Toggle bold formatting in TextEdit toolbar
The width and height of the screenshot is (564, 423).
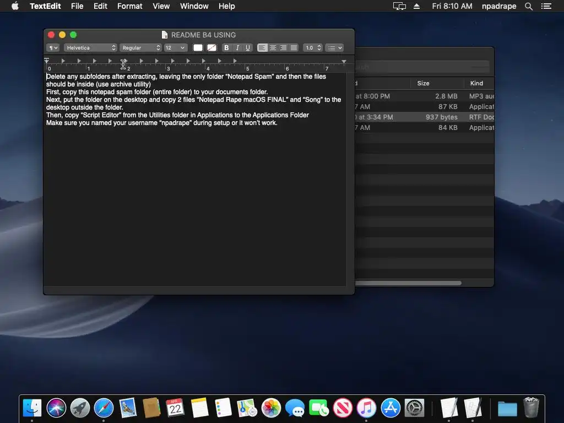(x=226, y=48)
